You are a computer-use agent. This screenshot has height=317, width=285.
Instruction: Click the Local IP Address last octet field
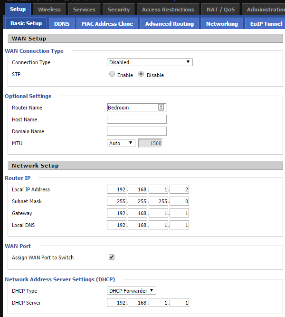click(179, 189)
